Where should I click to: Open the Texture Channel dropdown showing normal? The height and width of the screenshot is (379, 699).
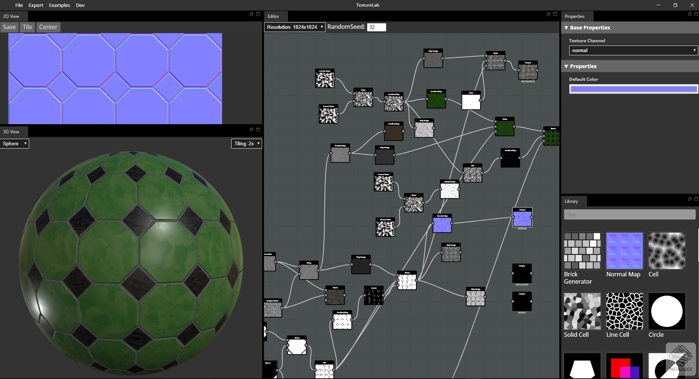click(633, 50)
